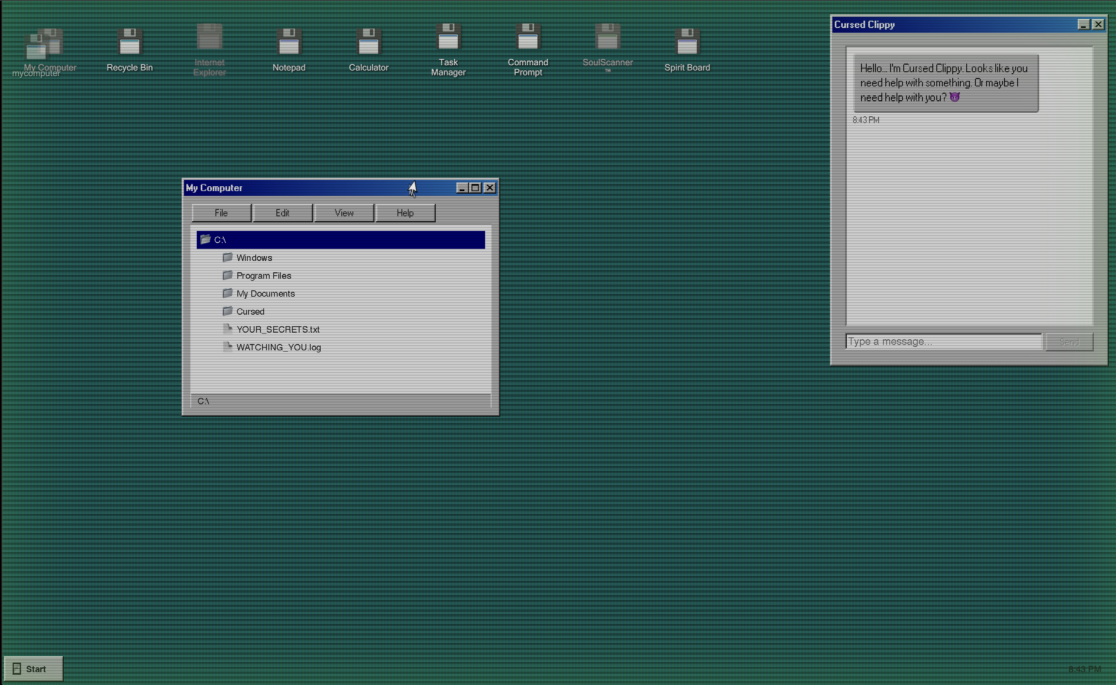Open the File menu
This screenshot has width=1116, height=685.
221,213
